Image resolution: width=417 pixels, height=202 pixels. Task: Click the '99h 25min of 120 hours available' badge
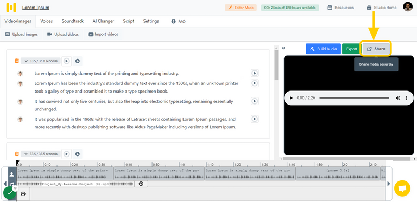[290, 8]
